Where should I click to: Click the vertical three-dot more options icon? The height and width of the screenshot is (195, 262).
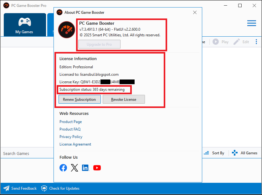256,42
